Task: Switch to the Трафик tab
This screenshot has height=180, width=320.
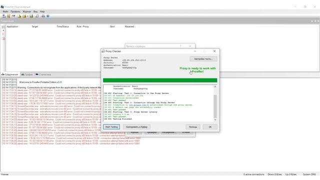Action: point(26,74)
